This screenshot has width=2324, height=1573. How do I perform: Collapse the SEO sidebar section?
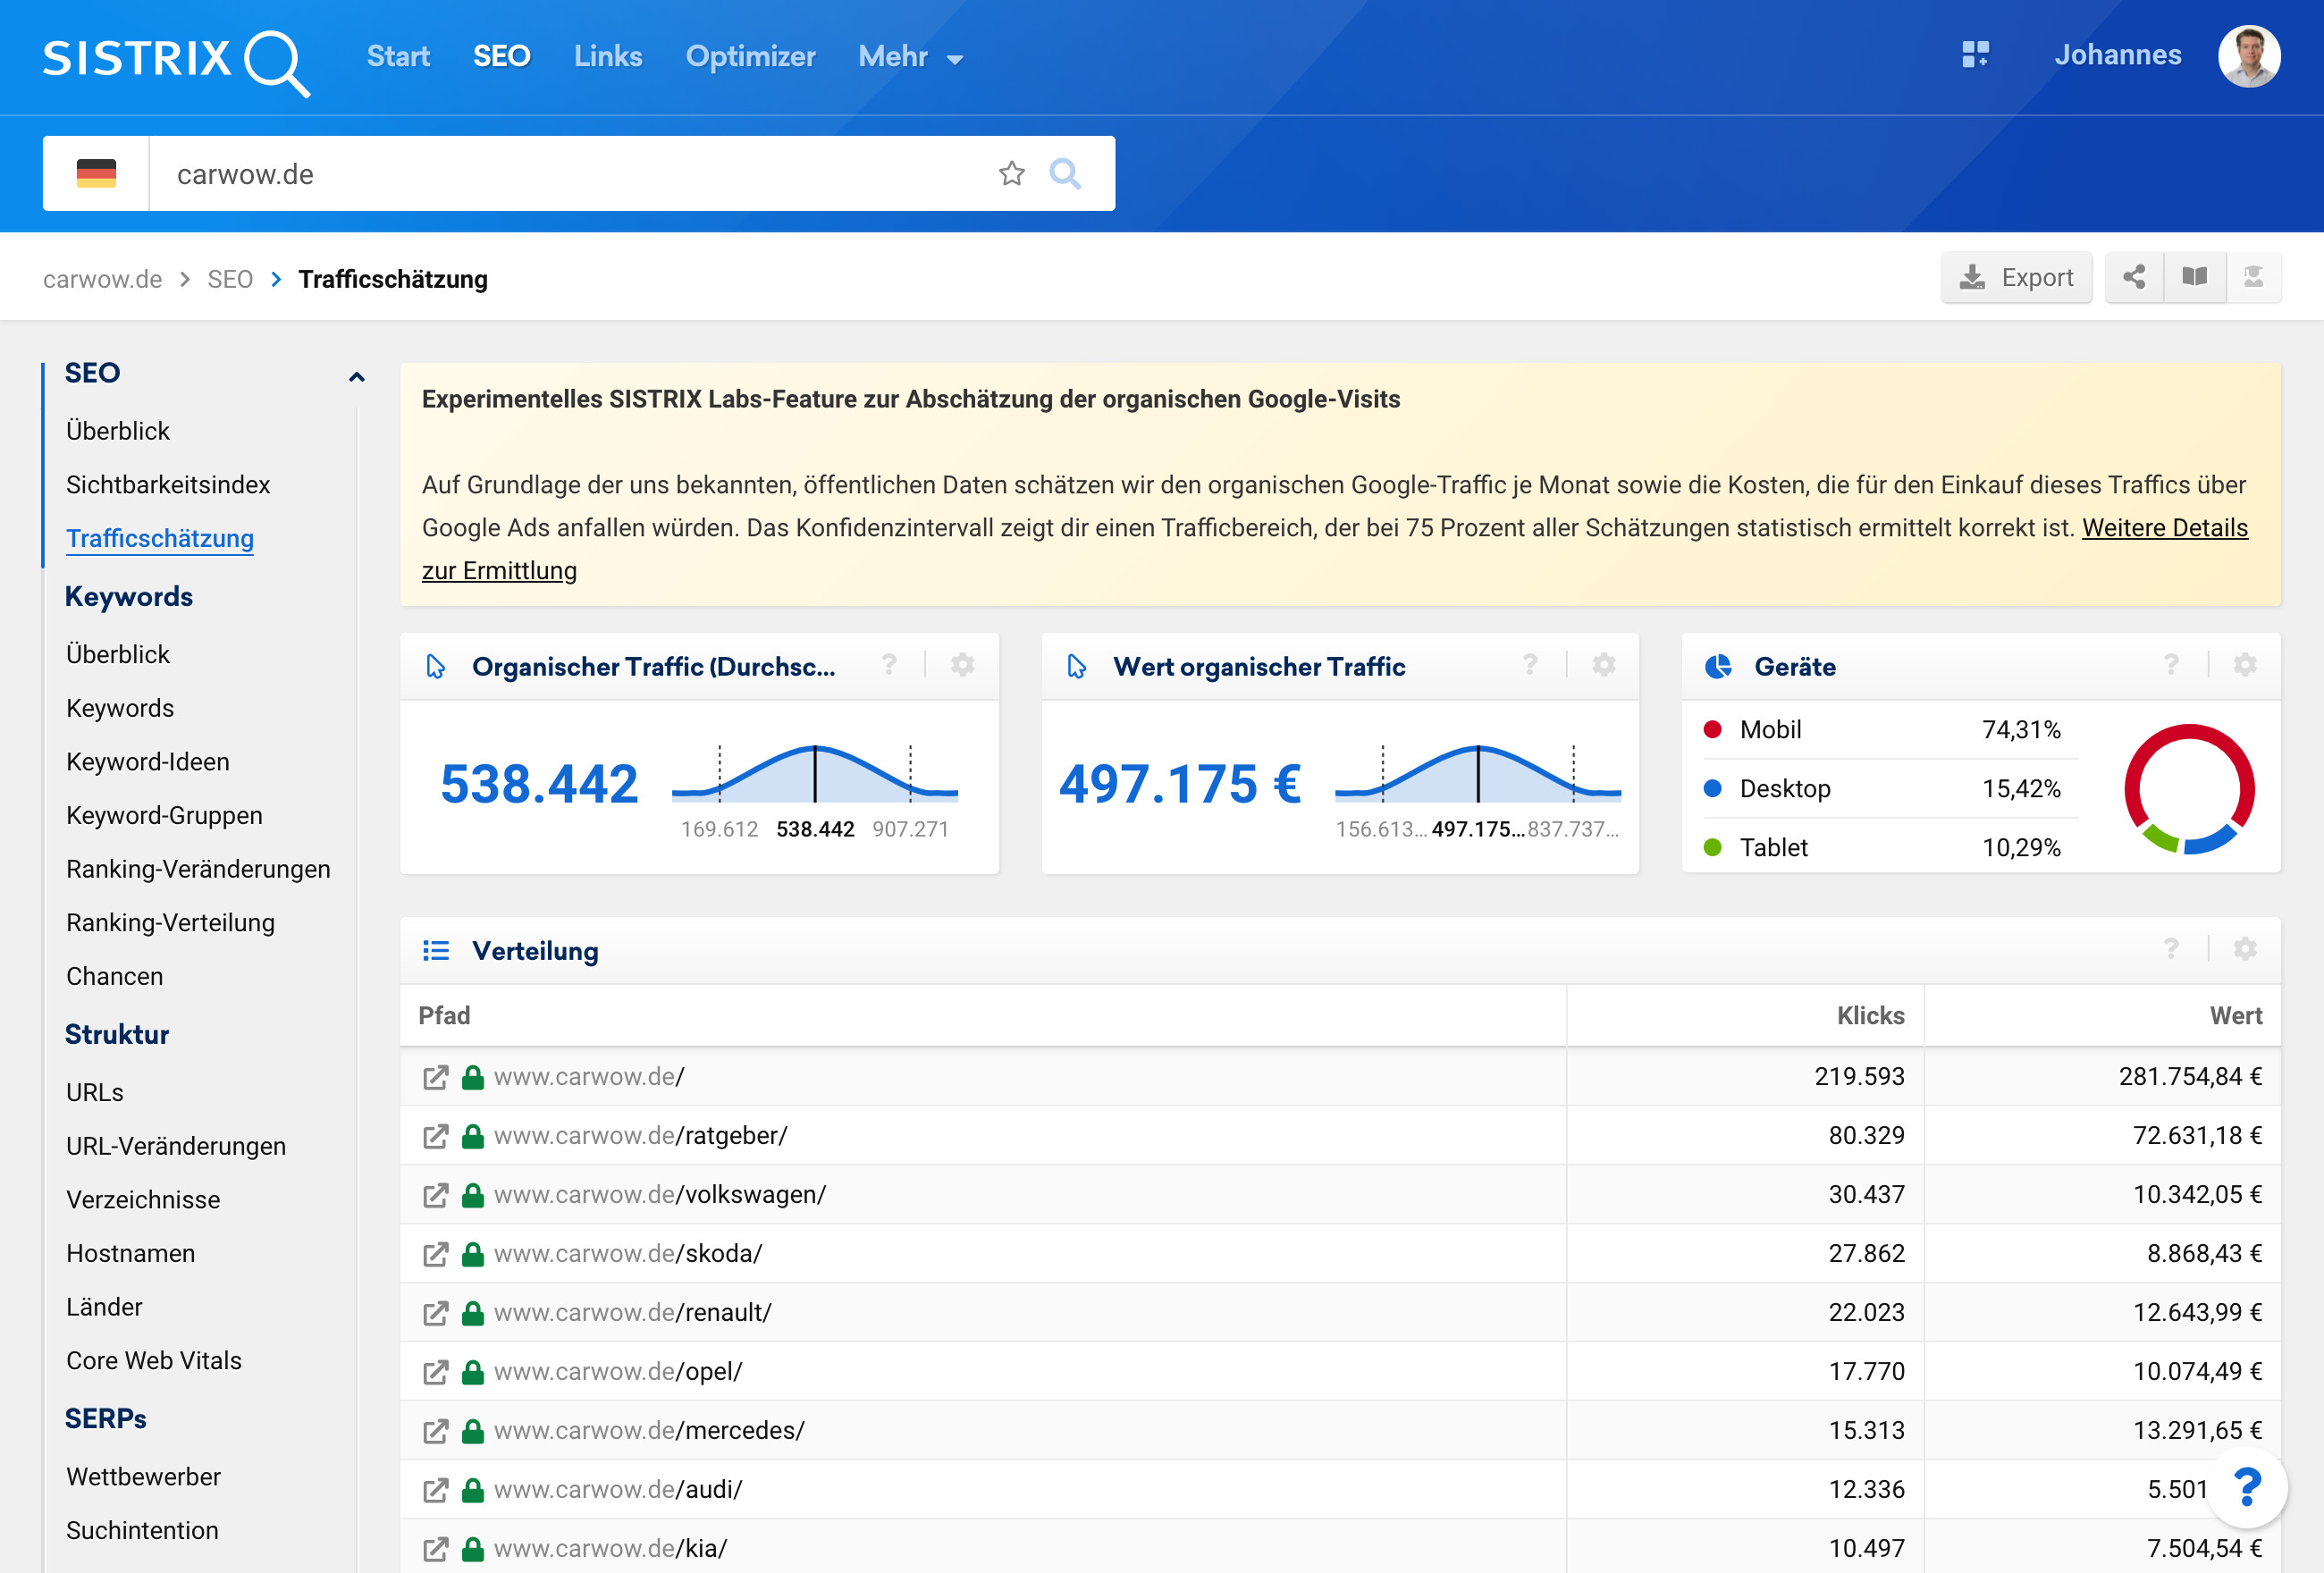point(356,376)
